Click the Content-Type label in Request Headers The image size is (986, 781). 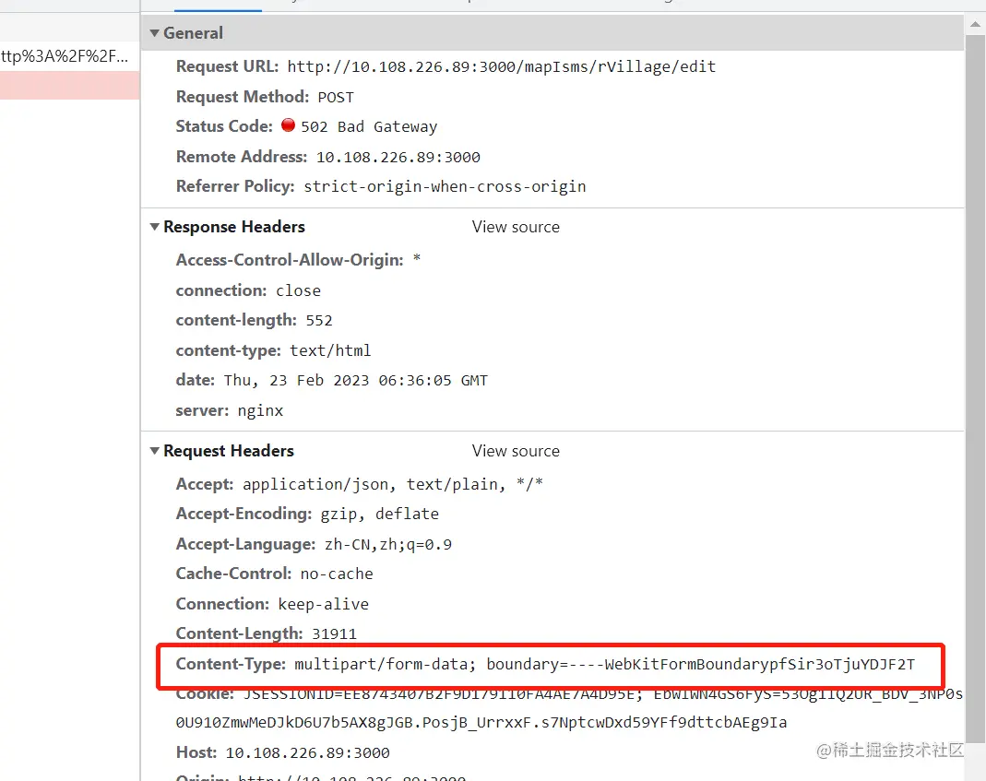click(x=231, y=664)
